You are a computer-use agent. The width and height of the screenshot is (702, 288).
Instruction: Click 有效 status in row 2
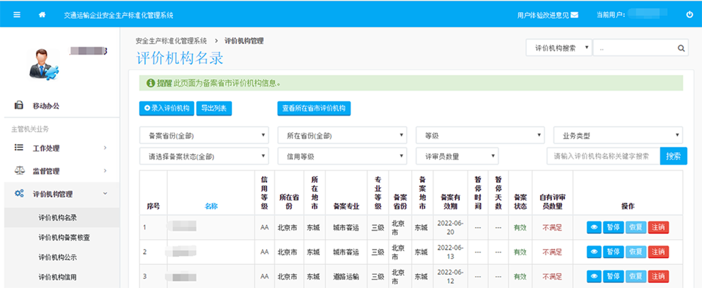click(x=520, y=252)
